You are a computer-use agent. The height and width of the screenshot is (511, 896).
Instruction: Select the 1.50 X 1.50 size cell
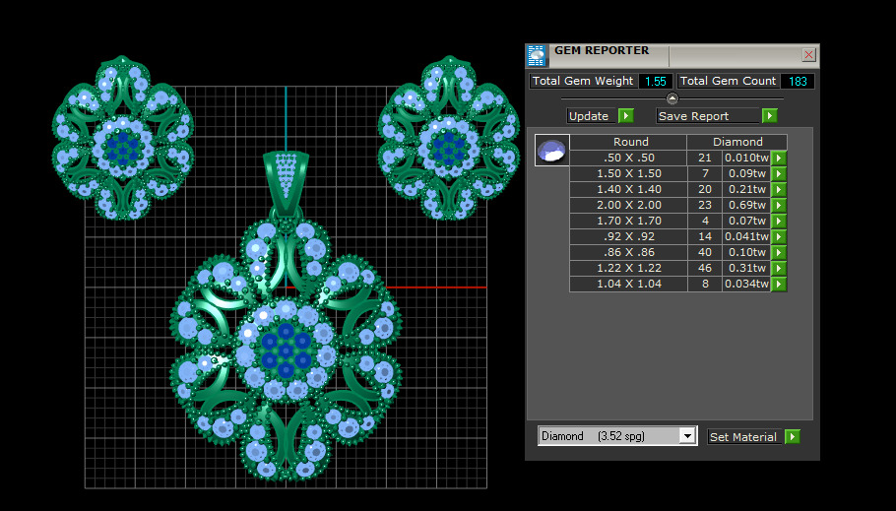pos(628,173)
